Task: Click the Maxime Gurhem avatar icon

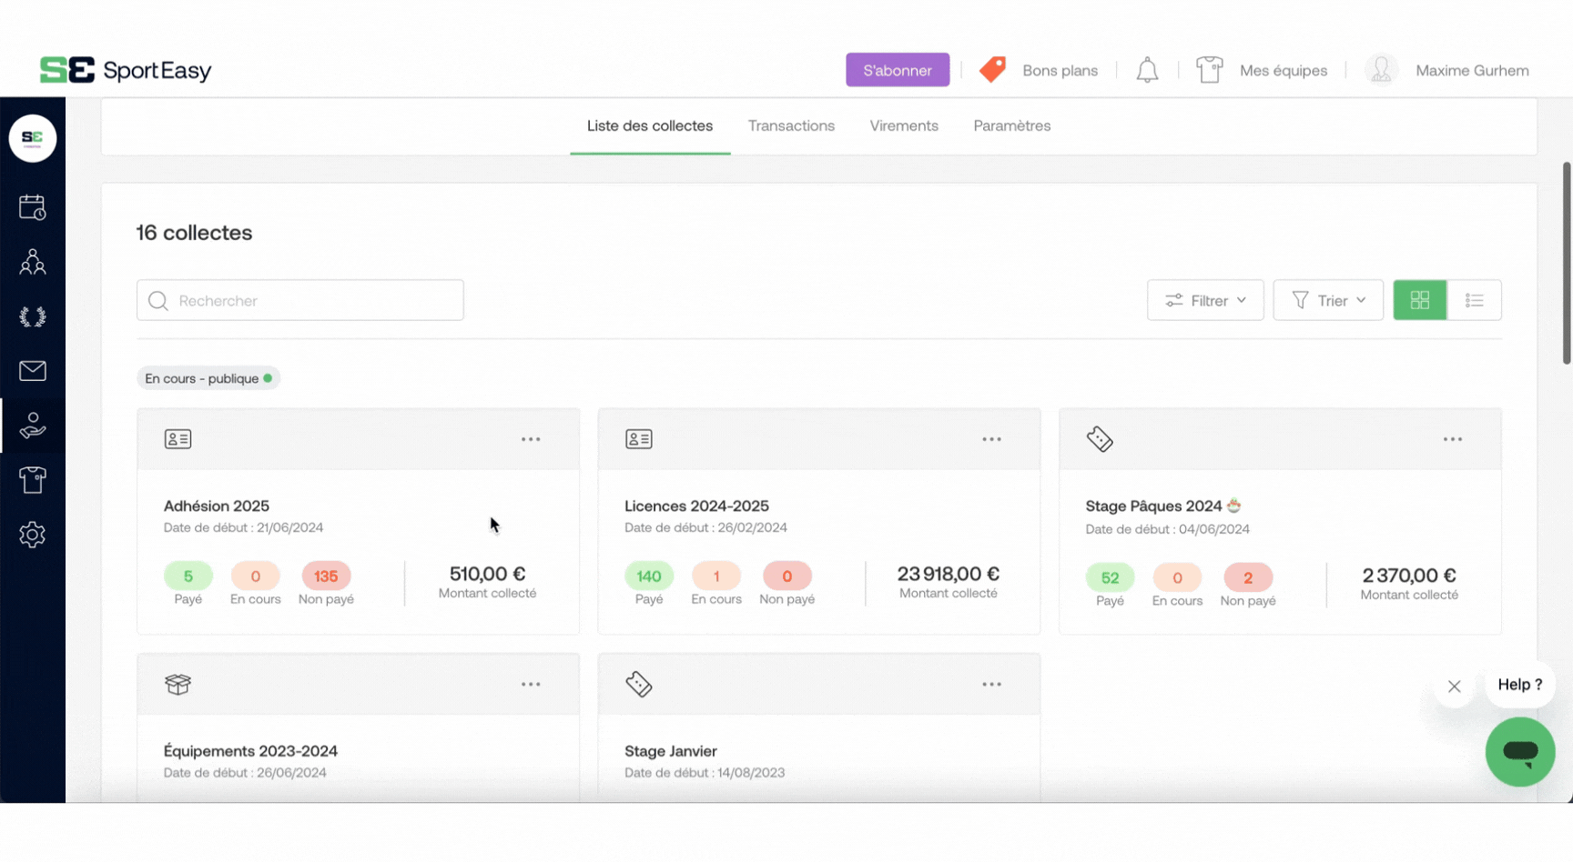Action: pyautogui.click(x=1381, y=70)
